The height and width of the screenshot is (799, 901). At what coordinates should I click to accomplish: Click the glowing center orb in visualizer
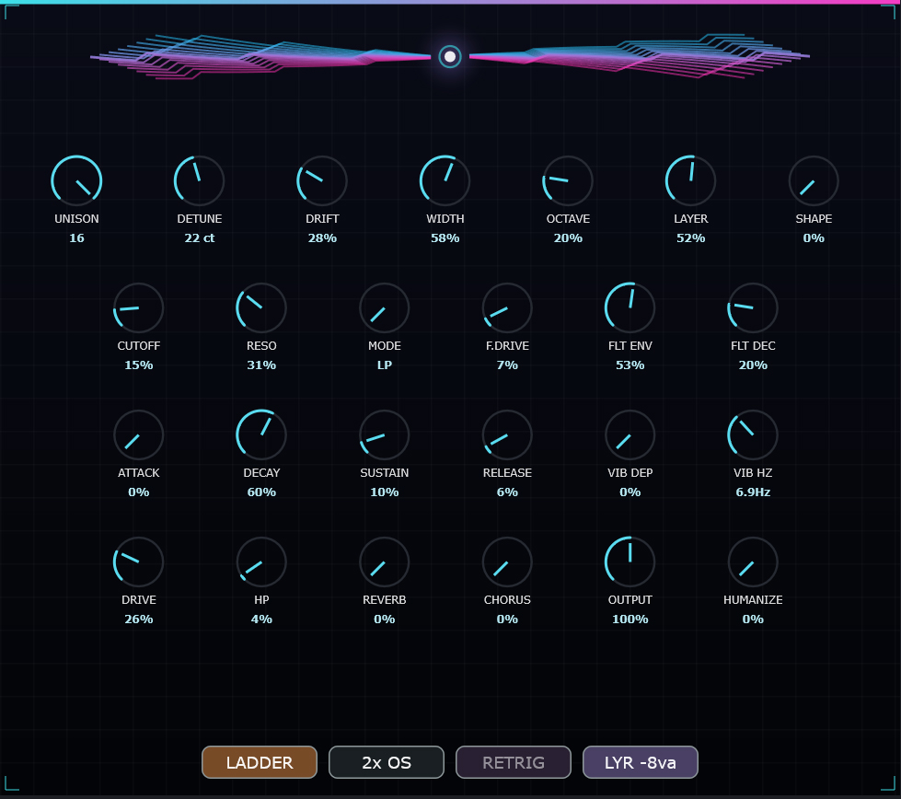point(450,56)
